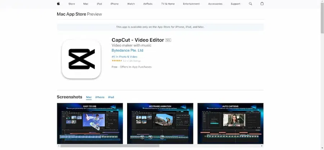The height and width of the screenshot is (150, 324).
Task: Click 'Video maker with music' subtitle
Action: (131, 45)
